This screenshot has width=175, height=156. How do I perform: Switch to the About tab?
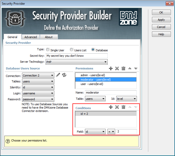pos(49,37)
